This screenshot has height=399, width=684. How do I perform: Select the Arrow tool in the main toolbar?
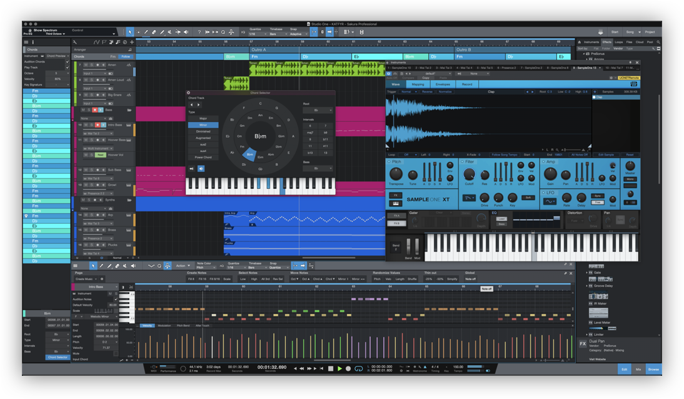tap(130, 32)
